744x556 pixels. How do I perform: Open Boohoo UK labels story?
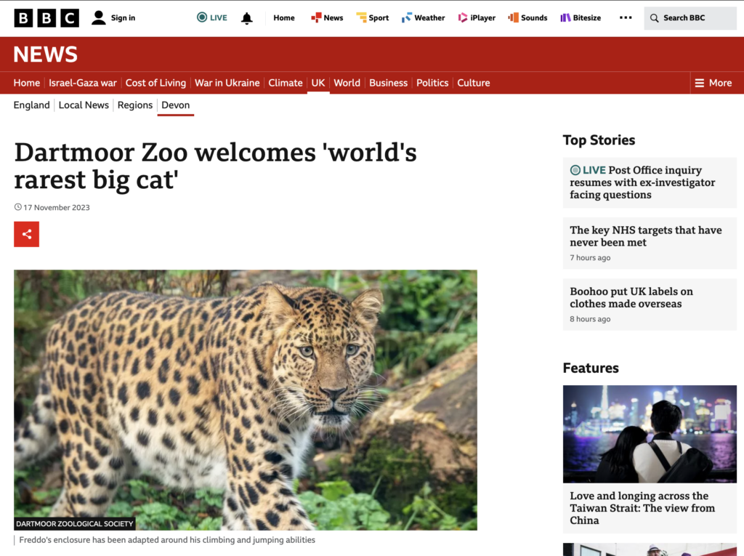(x=650, y=305)
